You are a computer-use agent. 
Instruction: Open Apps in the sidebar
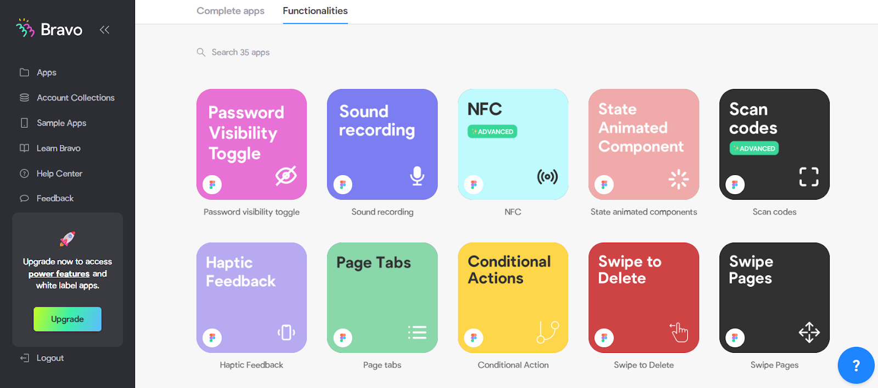point(47,72)
